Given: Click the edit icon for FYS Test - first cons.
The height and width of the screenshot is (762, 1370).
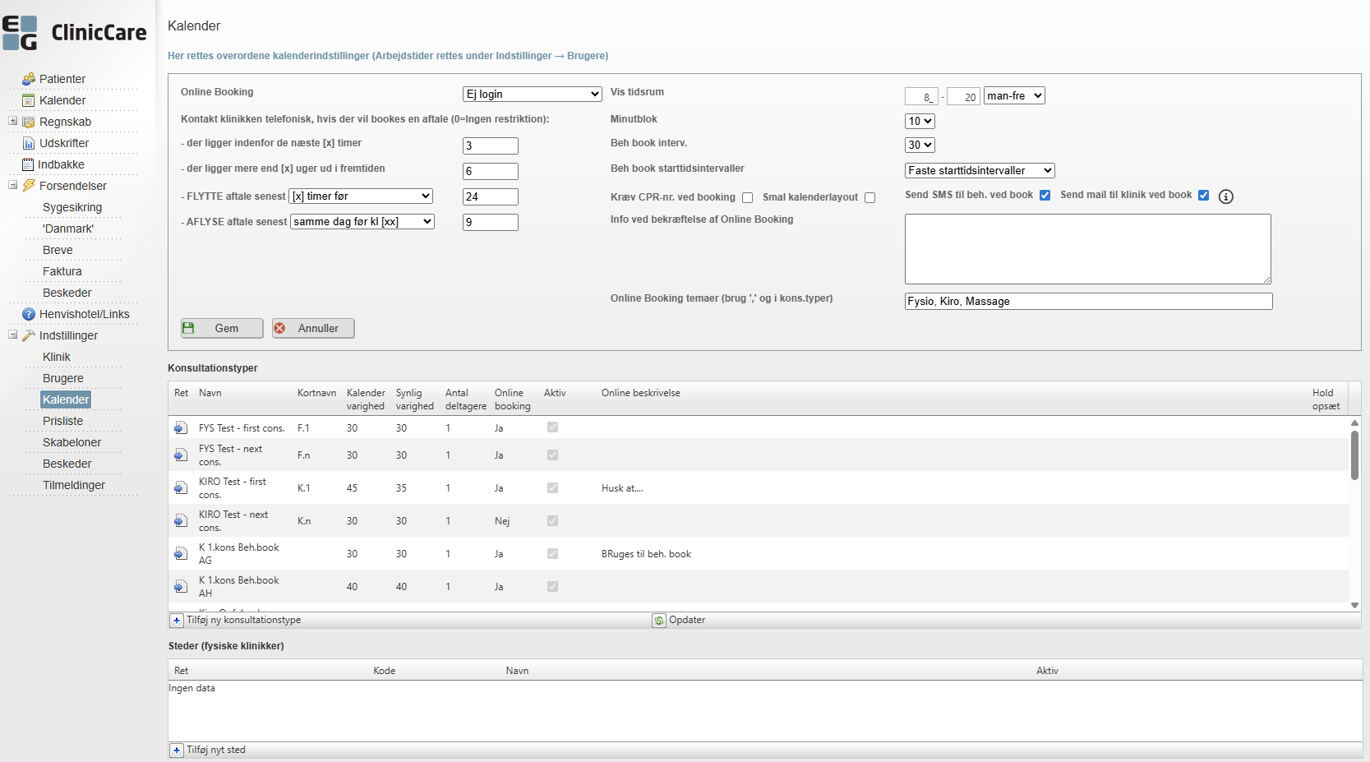Looking at the screenshot, I should (x=181, y=428).
